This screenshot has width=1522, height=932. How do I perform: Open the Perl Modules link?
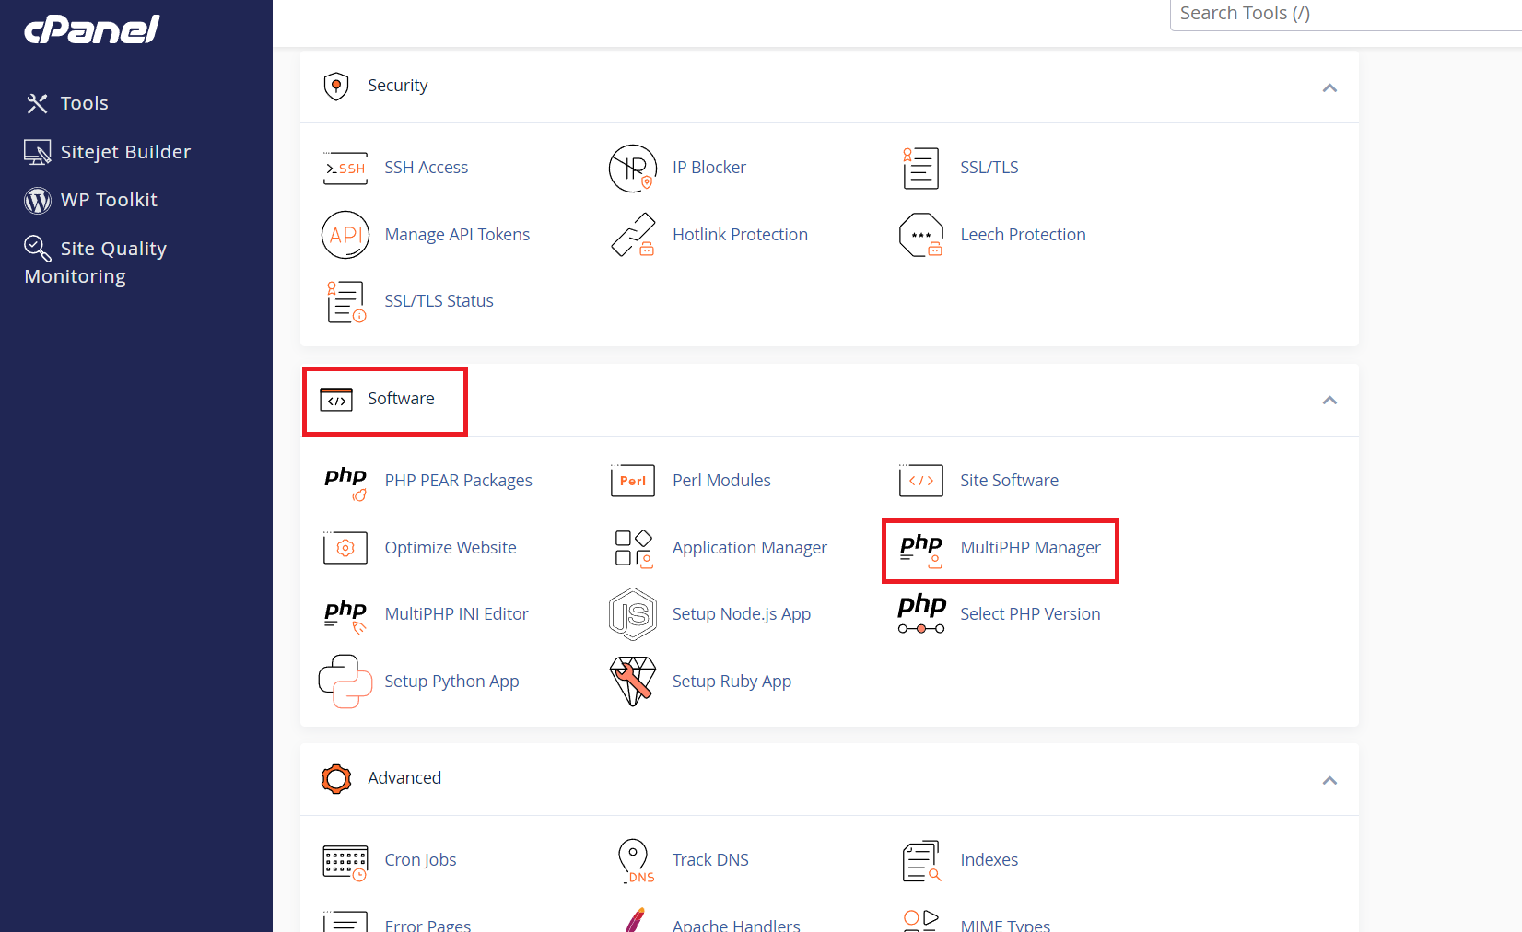point(721,481)
